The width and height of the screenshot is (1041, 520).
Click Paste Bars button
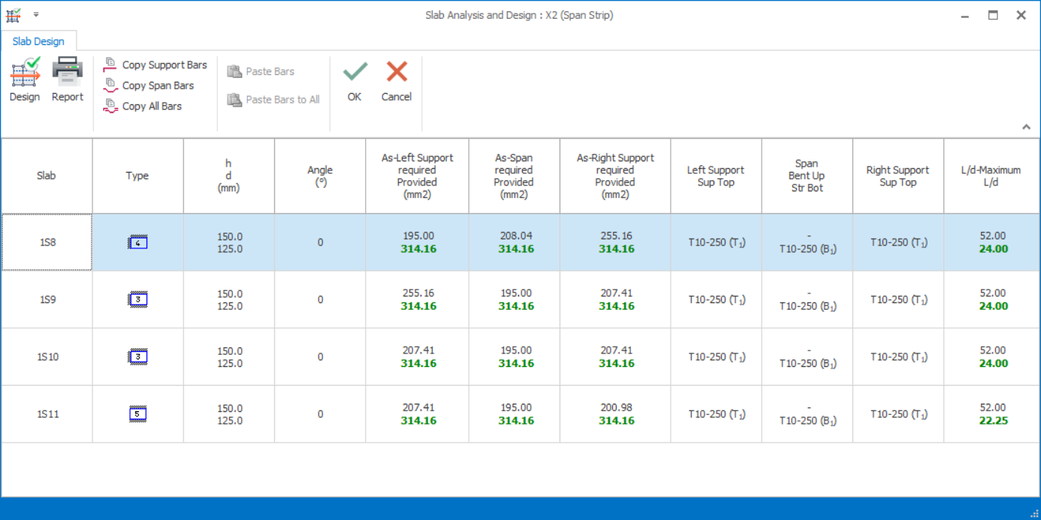[x=261, y=72]
